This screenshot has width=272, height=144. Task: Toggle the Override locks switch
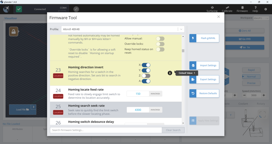coord(160,44)
